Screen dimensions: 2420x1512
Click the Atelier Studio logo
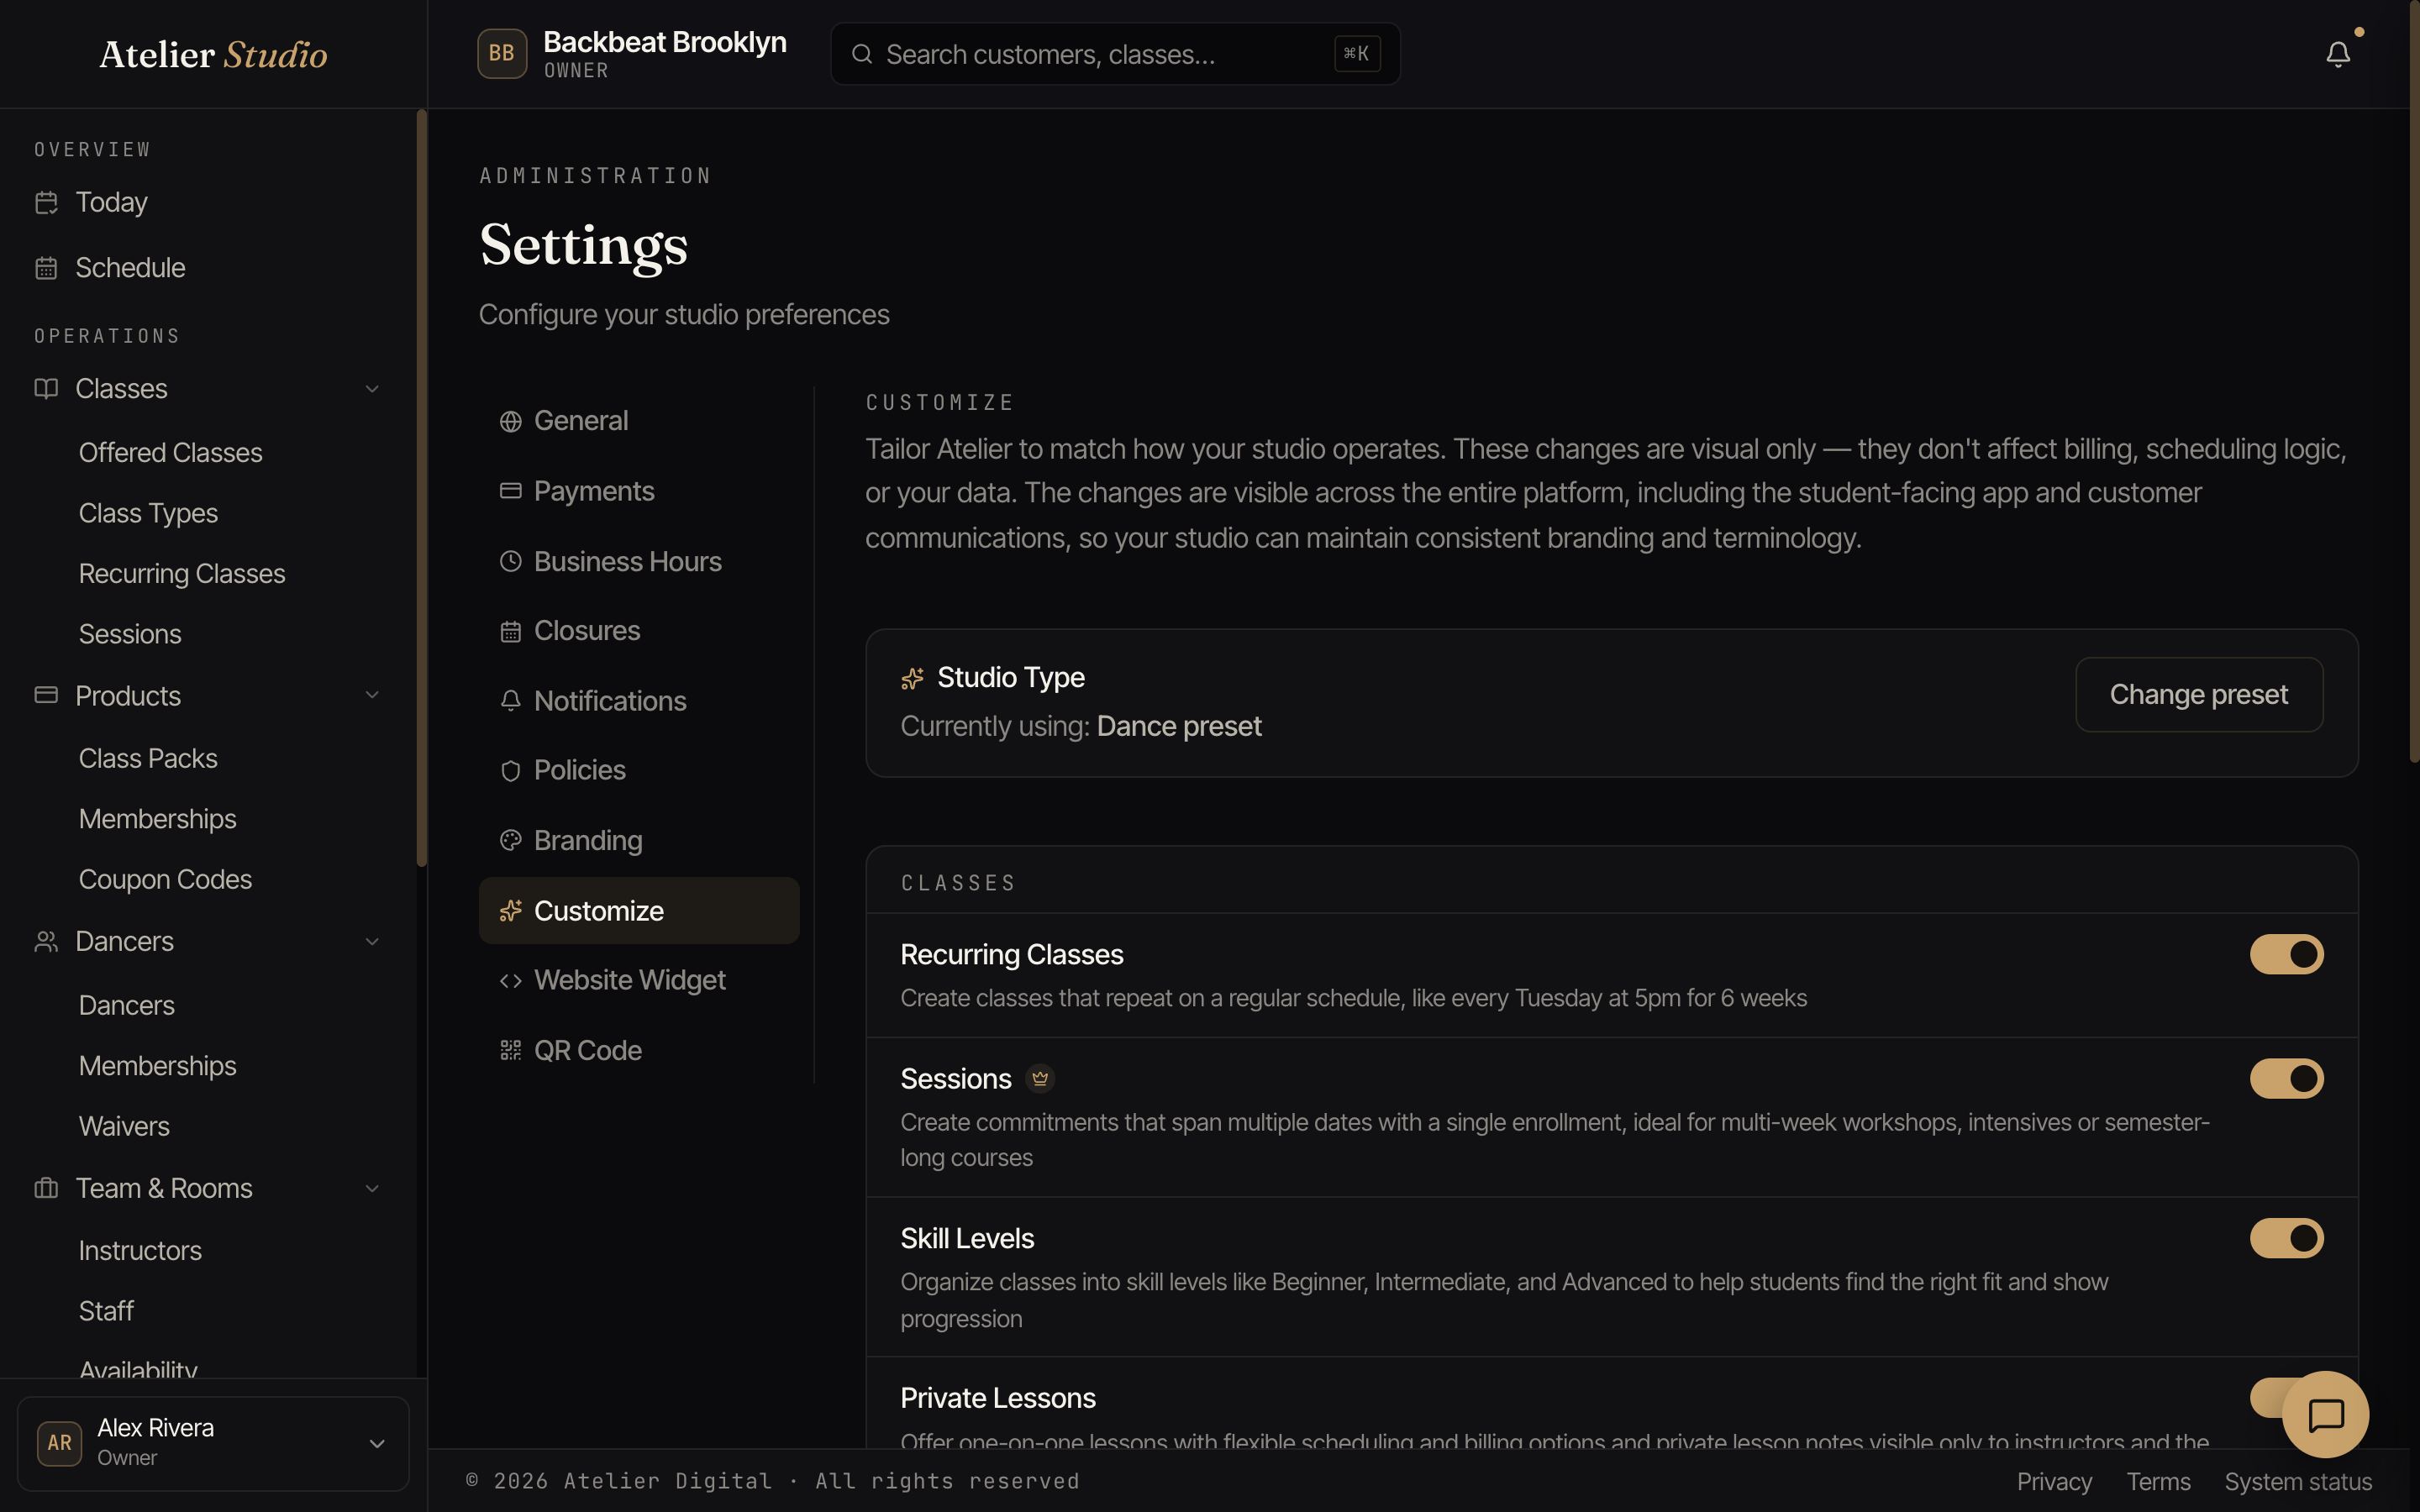213,54
